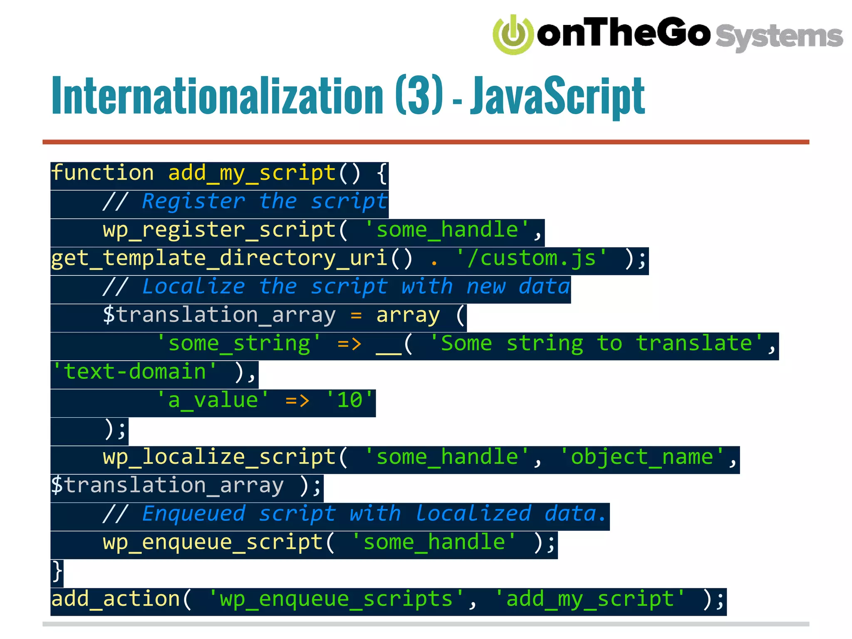Click the 'Some string to translate' text

coord(596,345)
